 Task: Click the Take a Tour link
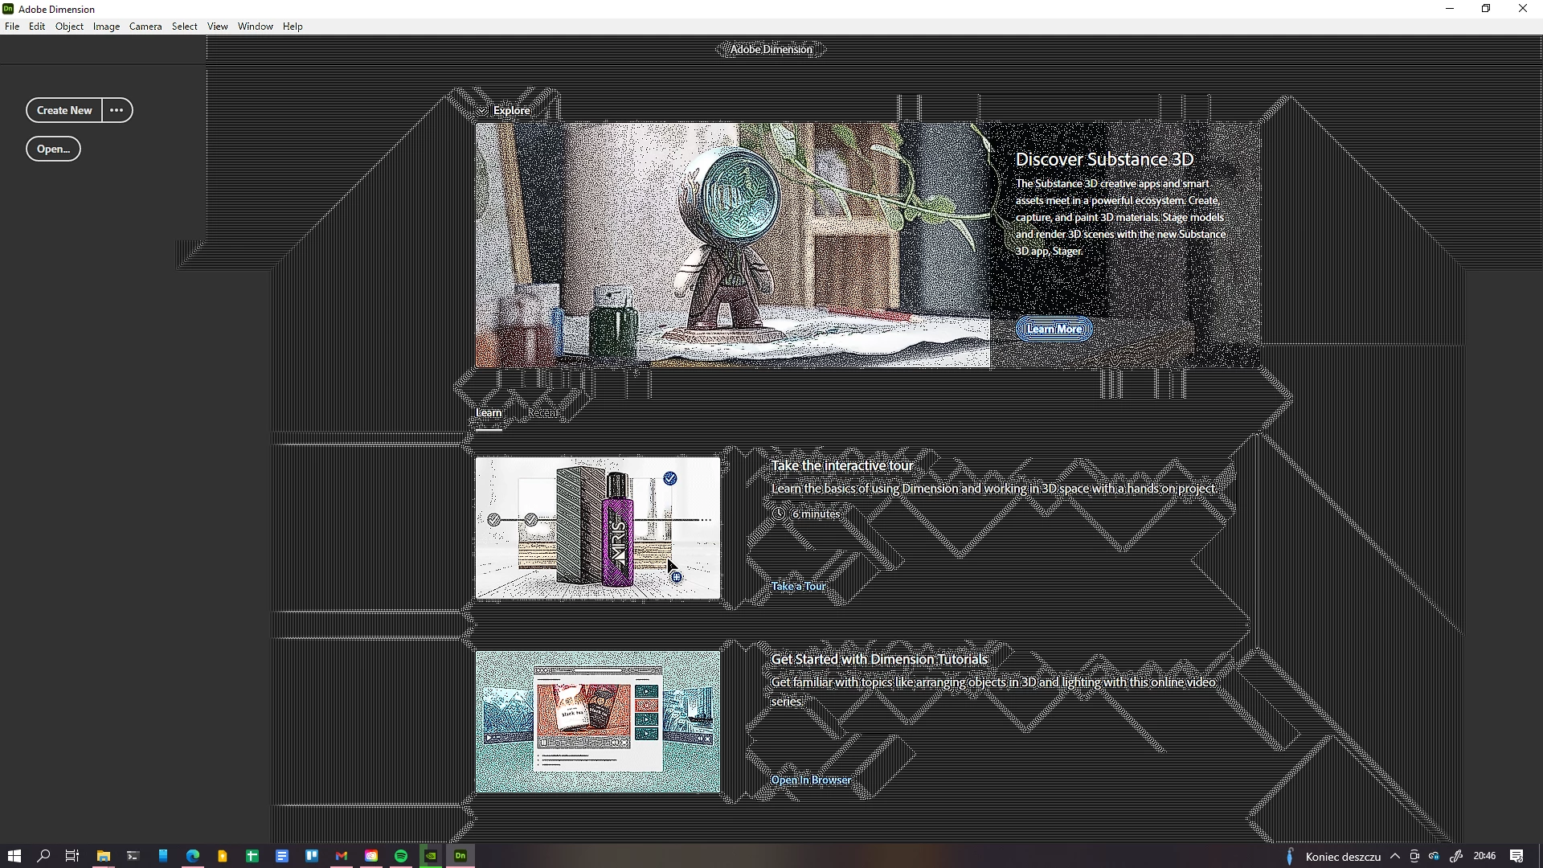[798, 587]
